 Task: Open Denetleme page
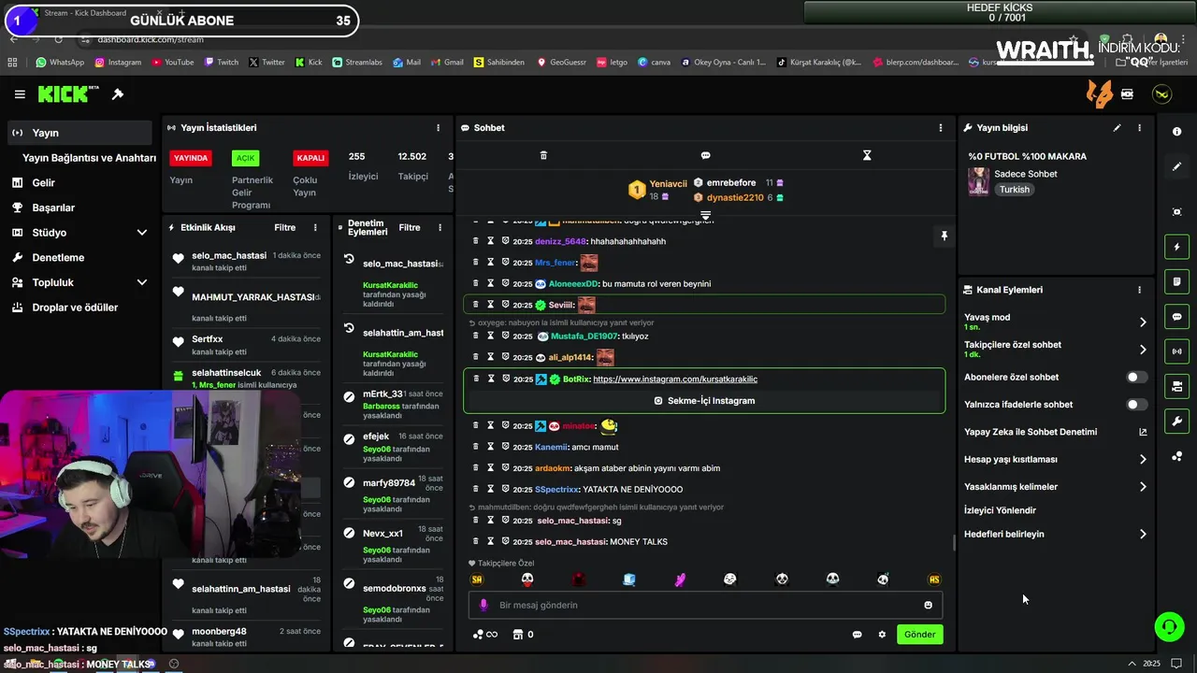[x=58, y=257]
